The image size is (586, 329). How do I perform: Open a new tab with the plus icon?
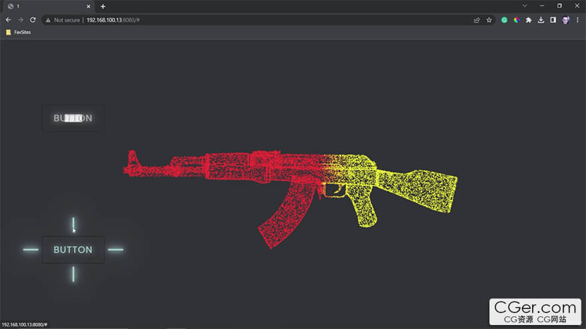103,7
